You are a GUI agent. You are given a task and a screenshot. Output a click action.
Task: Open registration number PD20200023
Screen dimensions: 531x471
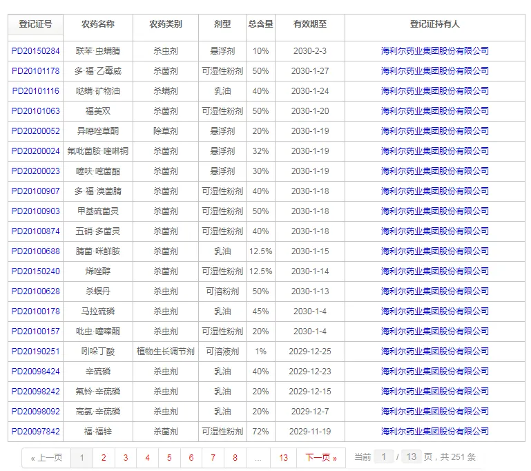[35, 171]
